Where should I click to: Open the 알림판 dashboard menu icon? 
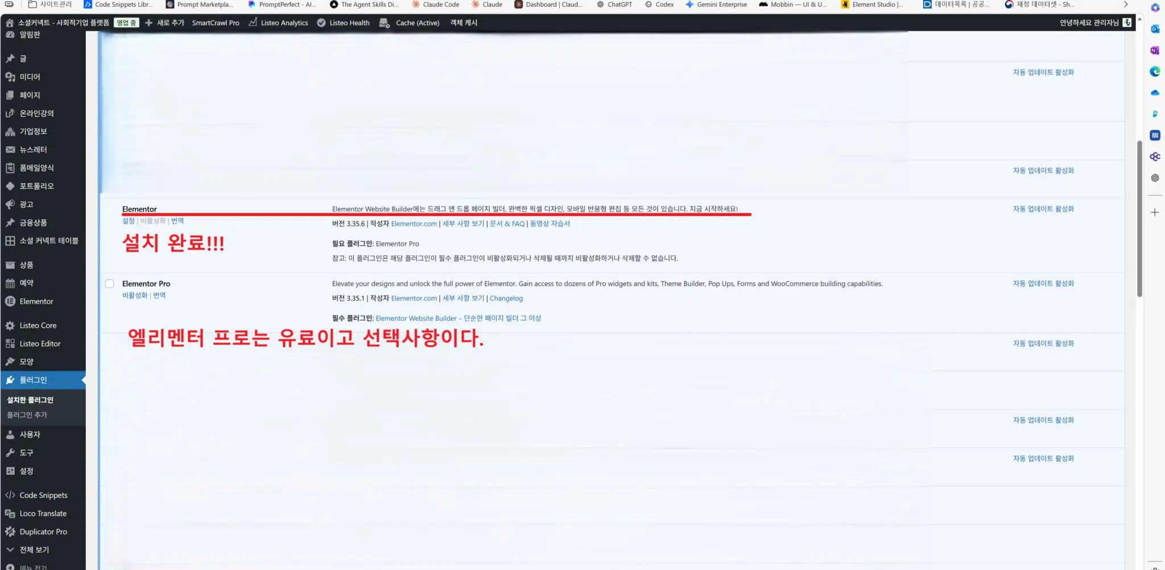(10, 35)
